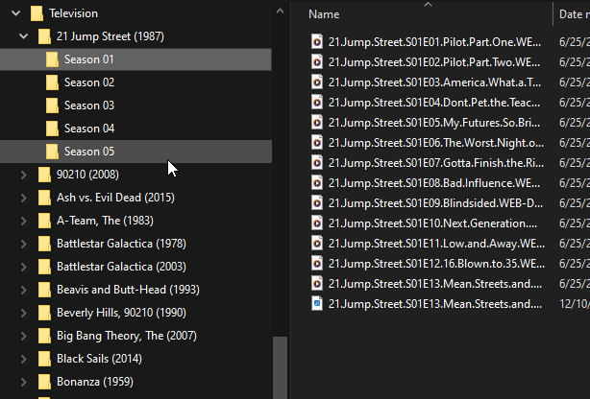This screenshot has height=399, width=590.
Task: Expand Bonanza (1959) chevron
Action: [x=23, y=382]
